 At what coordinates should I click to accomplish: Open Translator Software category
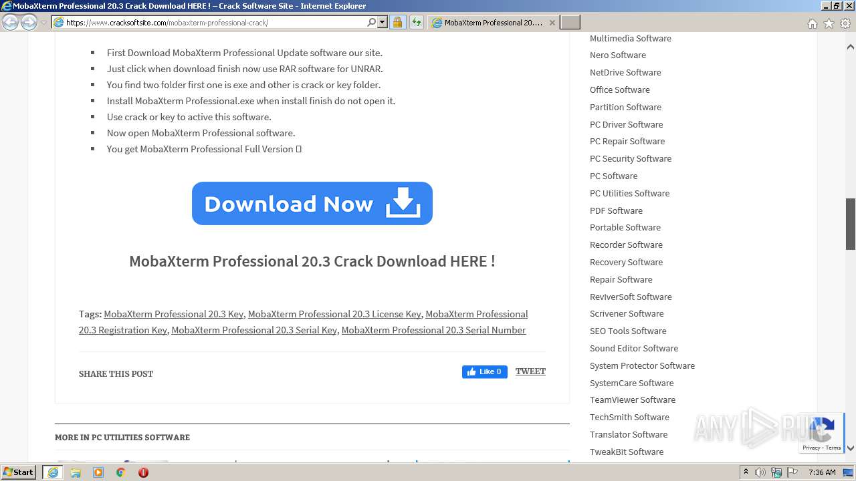pos(629,435)
